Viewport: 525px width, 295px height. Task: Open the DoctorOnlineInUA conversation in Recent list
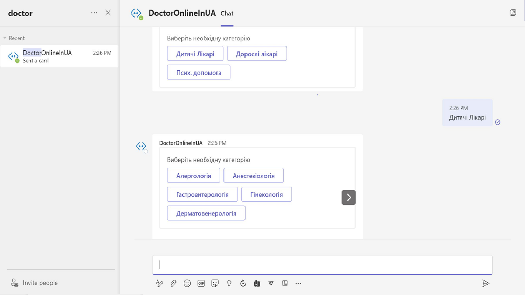pyautogui.click(x=59, y=56)
